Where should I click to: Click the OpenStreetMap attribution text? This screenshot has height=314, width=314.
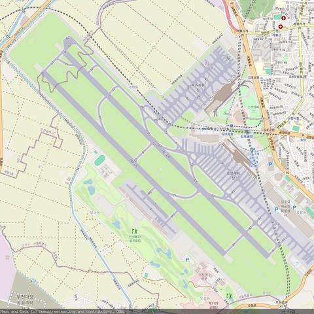[63, 311]
